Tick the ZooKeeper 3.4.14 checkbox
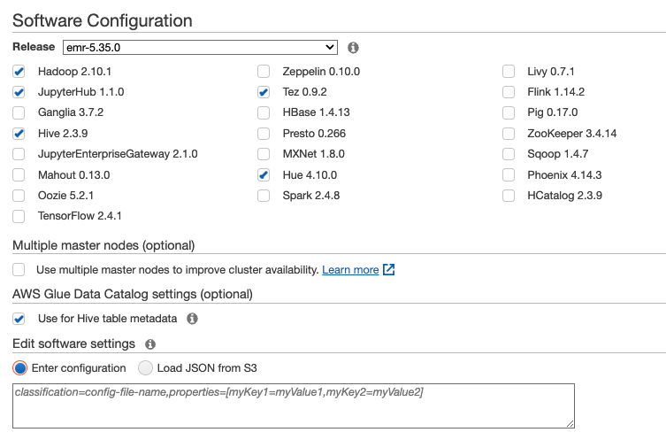Screen dimensions: 666x440 click(x=509, y=134)
